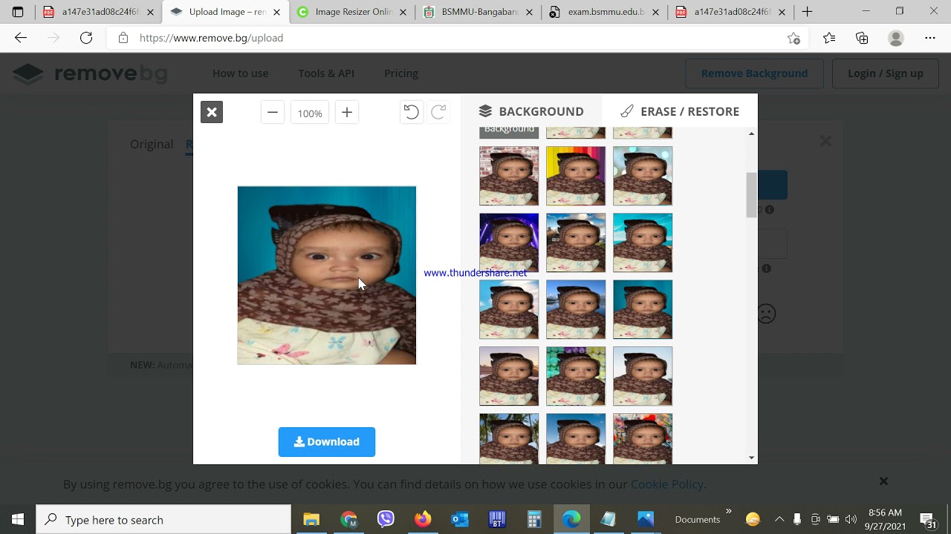Screen dimensions: 951x534
Task: Switch to the BSMMU-Bangabandhu tab
Action: click(x=479, y=12)
